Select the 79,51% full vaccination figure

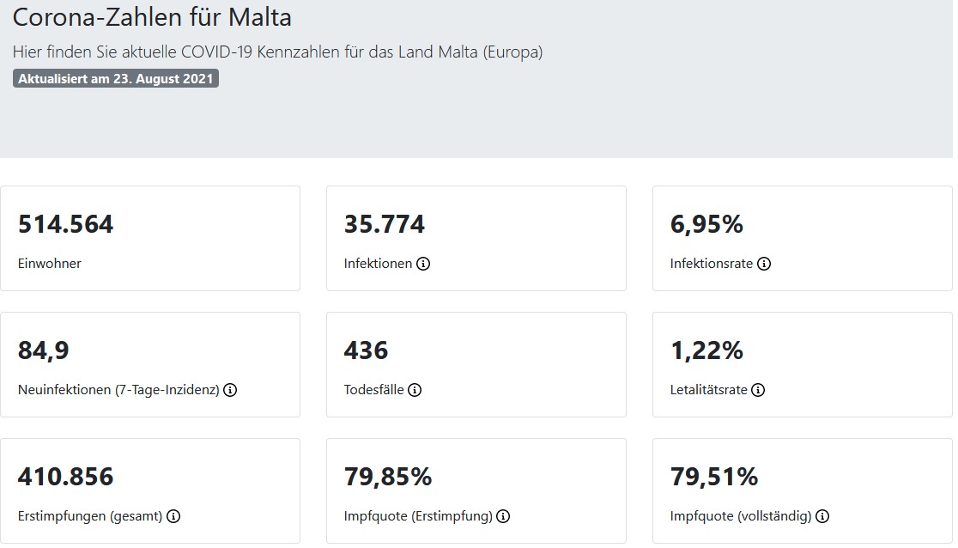[x=714, y=477]
